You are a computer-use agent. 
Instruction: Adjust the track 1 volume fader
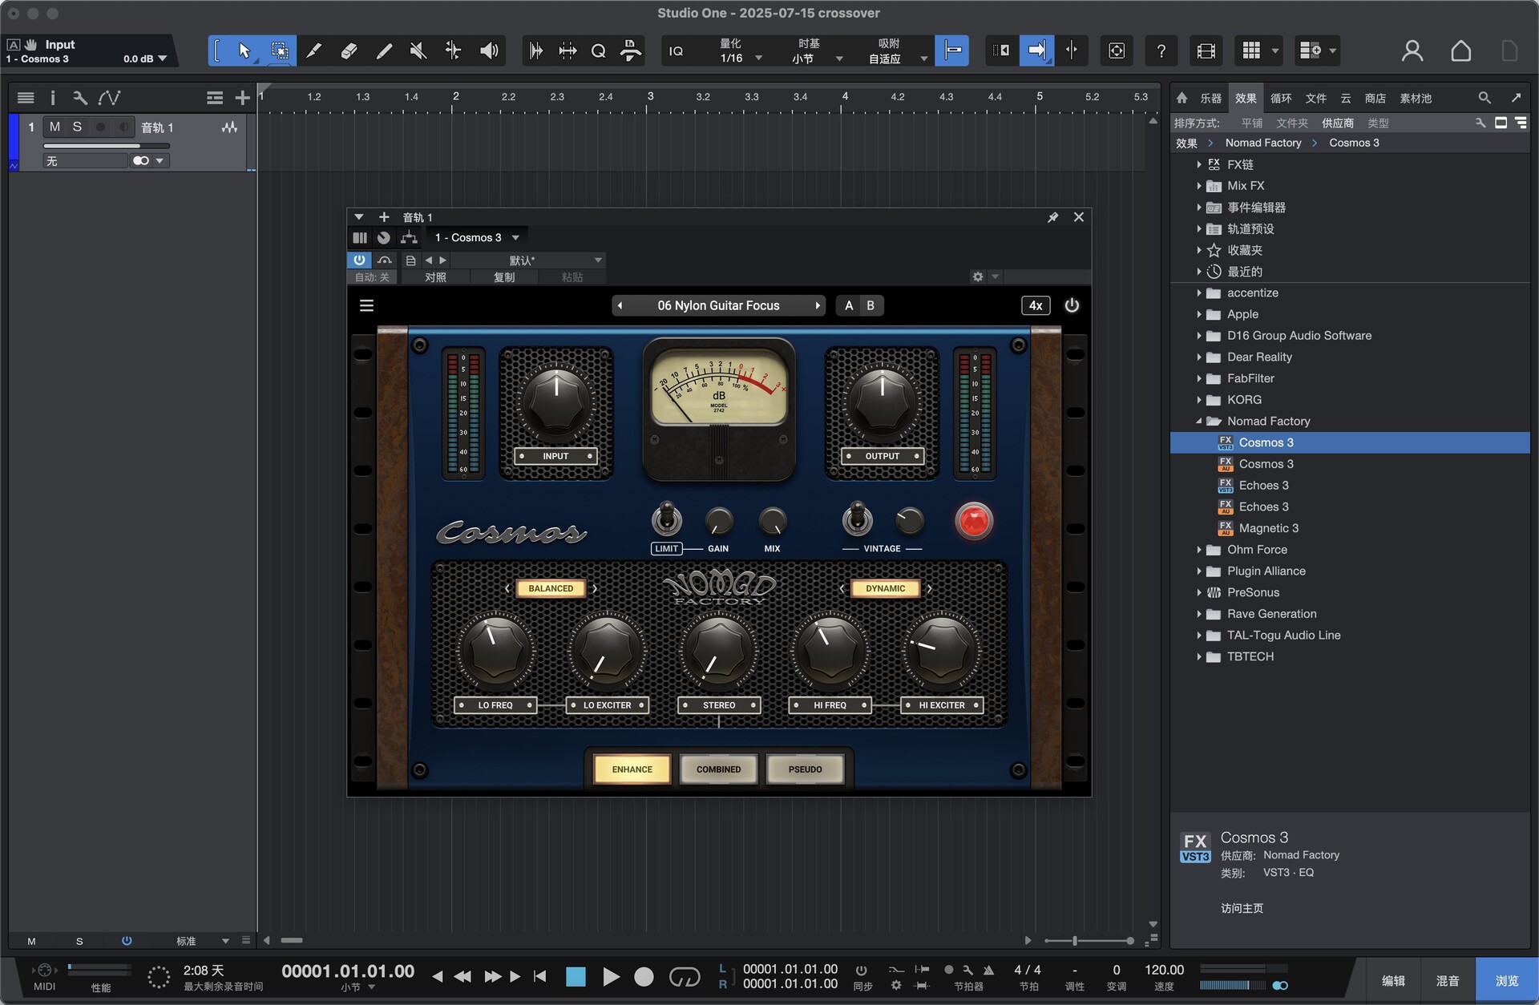tap(106, 146)
